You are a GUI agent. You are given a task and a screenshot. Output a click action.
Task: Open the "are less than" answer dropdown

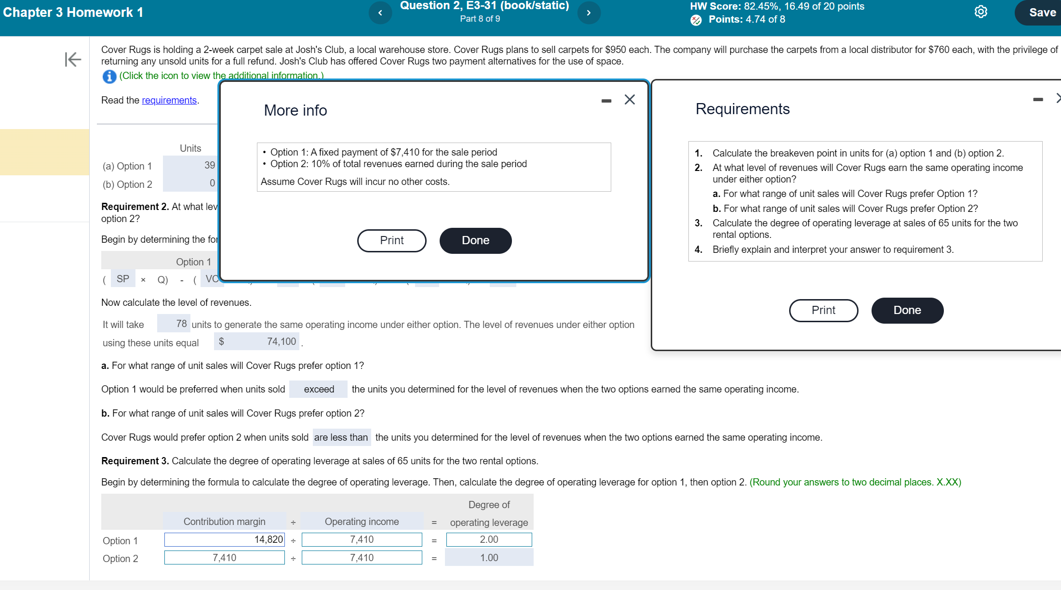342,437
